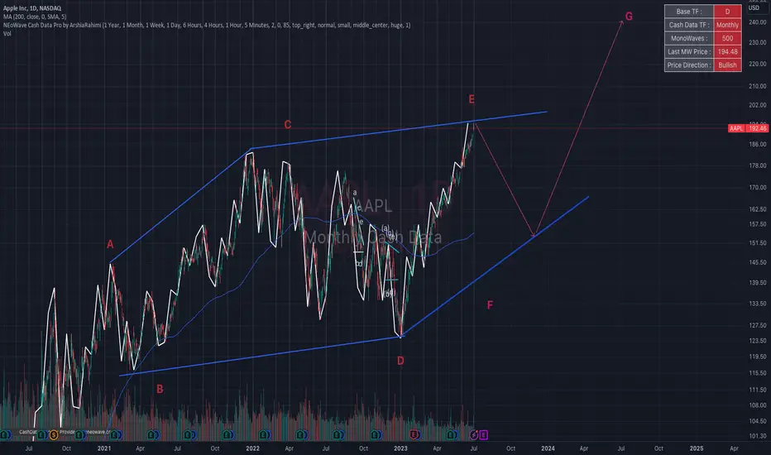Click the AAPL 192.46 price label

pyautogui.click(x=747, y=128)
